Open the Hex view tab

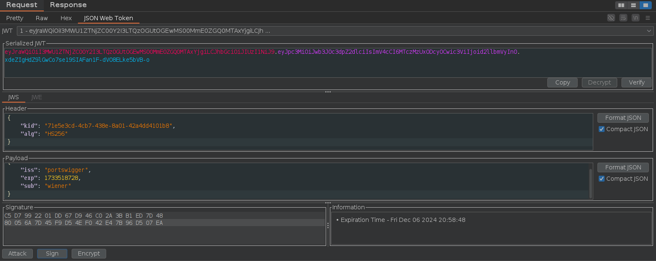click(66, 18)
